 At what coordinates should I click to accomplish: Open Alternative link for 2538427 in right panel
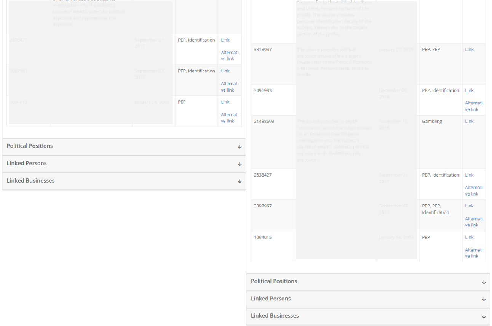pyautogui.click(x=474, y=191)
